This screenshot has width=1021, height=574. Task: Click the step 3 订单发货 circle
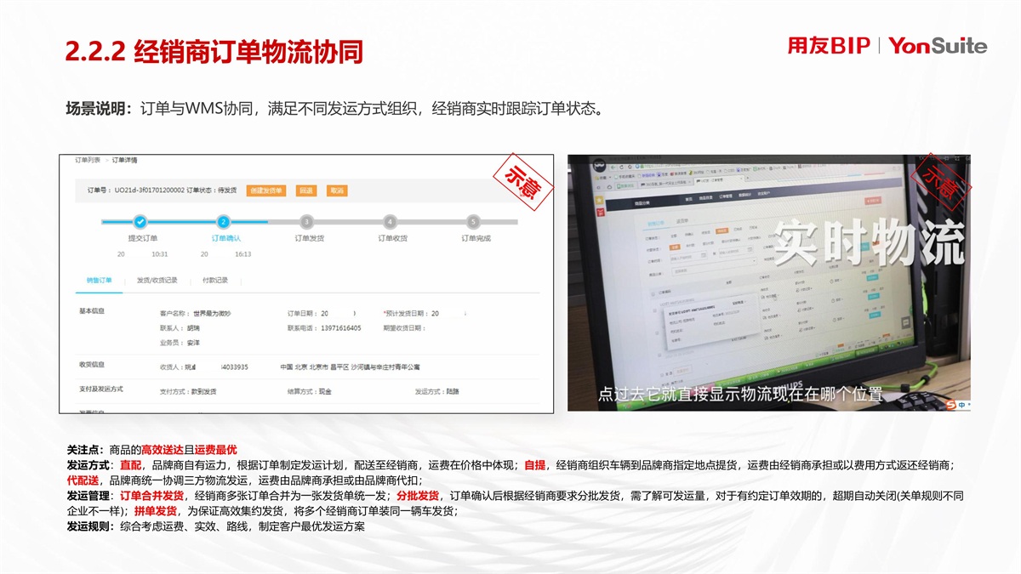pyautogui.click(x=307, y=222)
